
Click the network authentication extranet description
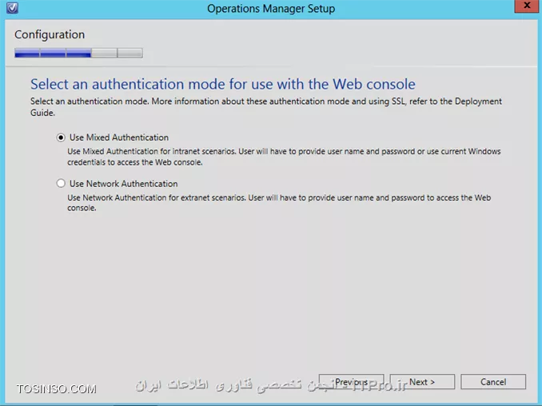pyautogui.click(x=279, y=203)
